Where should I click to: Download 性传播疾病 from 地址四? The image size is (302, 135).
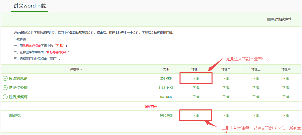point(286,97)
